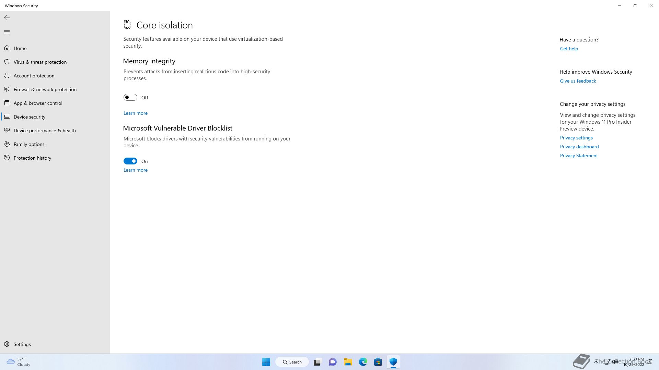Collapse the navigation hamburger menu
The height and width of the screenshot is (370, 659).
(7, 32)
